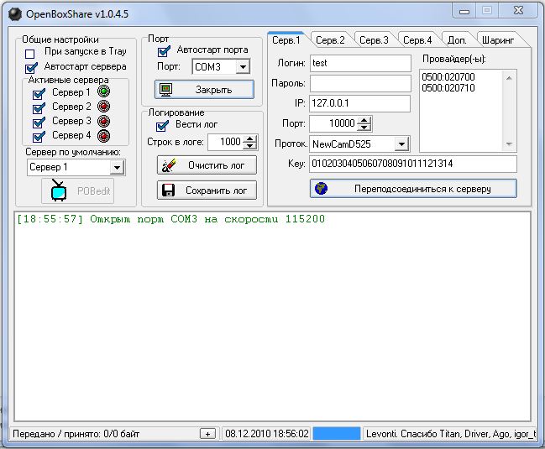This screenshot has width=545, height=449.
Task: Click the TV icon on POBedit button
Action: (x=59, y=191)
